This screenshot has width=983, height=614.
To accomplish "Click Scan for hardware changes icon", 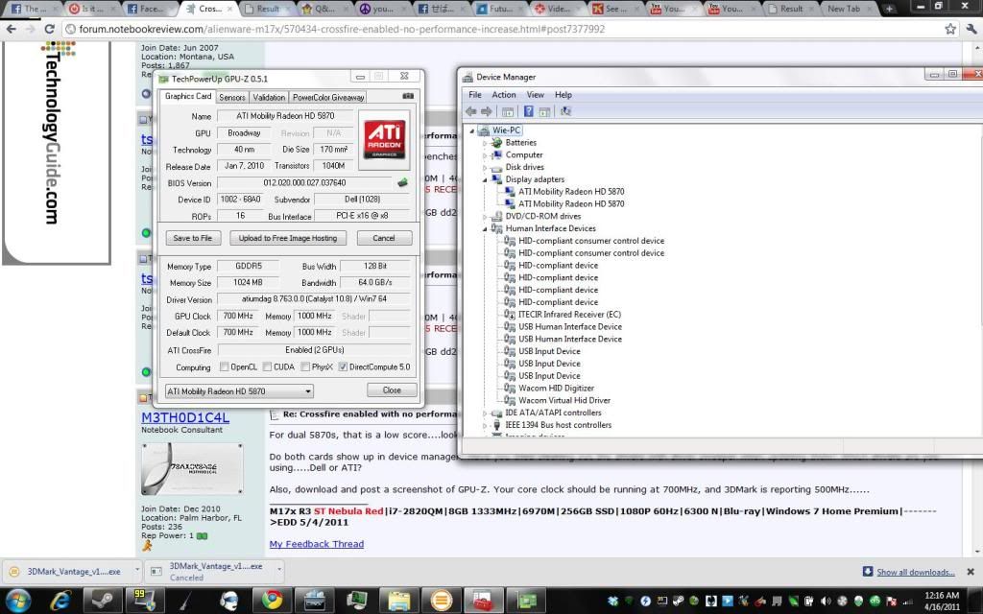I will [x=565, y=111].
